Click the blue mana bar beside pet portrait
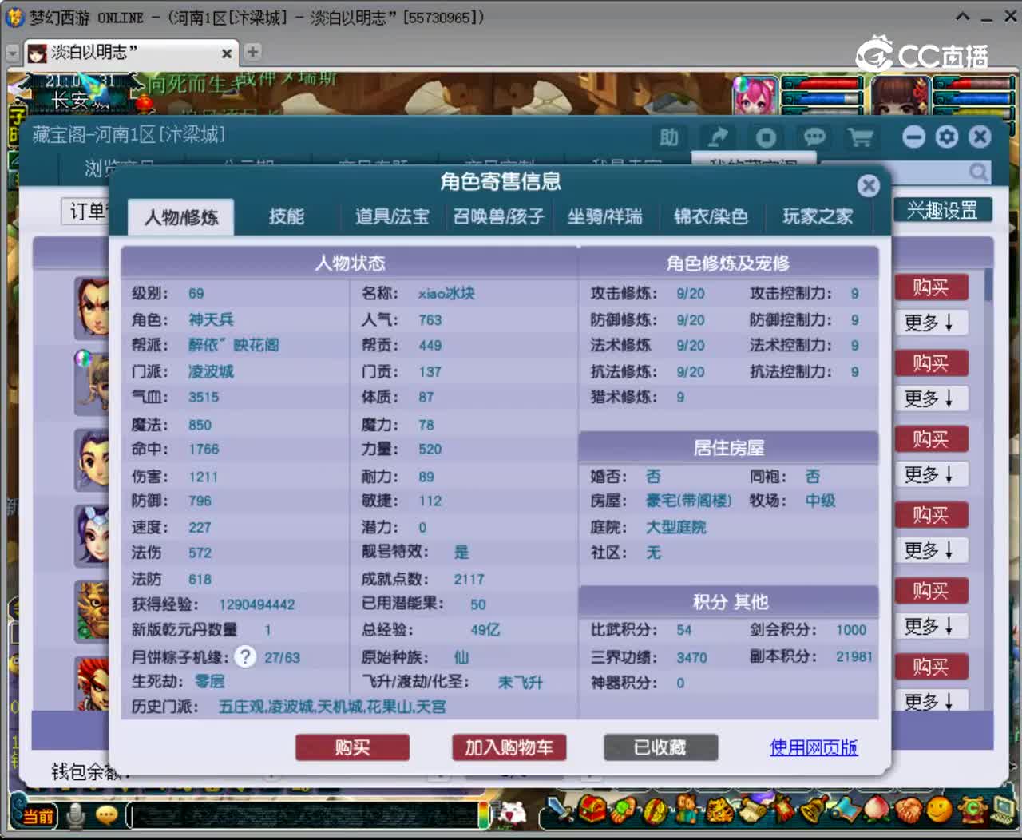Image resolution: width=1022 pixels, height=840 pixels. click(x=822, y=99)
